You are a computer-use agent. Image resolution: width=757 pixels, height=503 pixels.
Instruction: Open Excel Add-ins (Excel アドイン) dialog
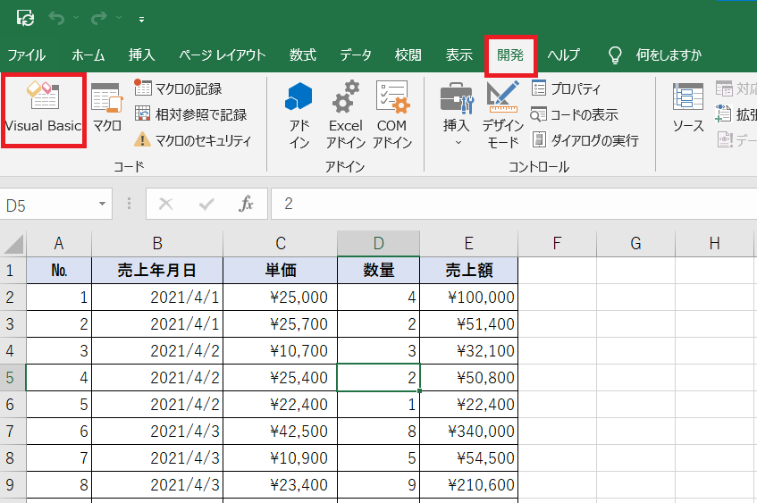tap(346, 115)
